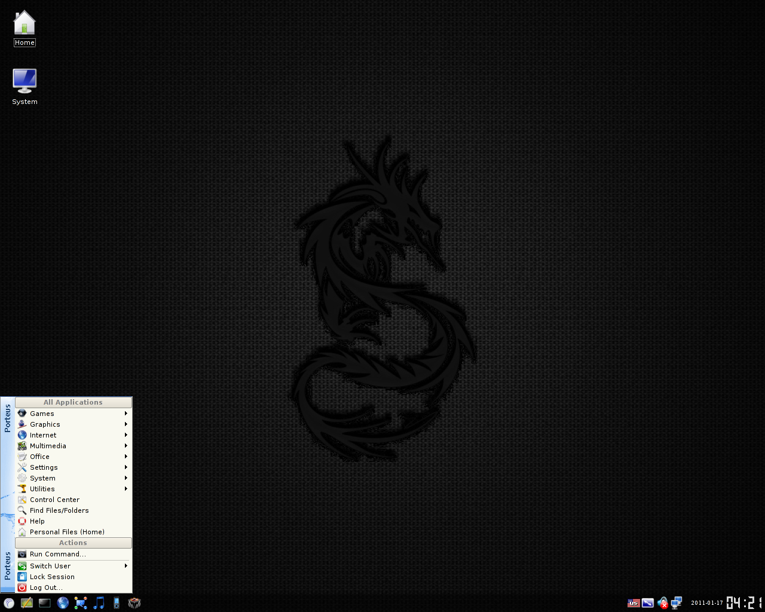This screenshot has width=765, height=612.
Task: Open the System submenu in the menu
Action: (x=74, y=478)
